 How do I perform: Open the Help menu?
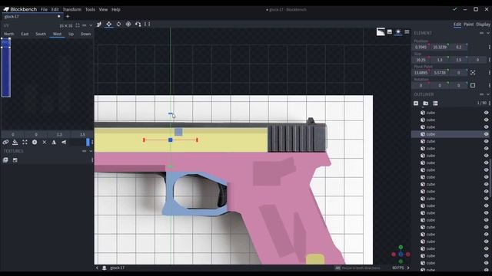tap(116, 9)
